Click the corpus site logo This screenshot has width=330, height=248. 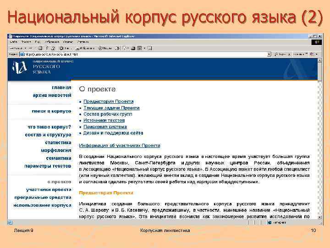pos(20,68)
